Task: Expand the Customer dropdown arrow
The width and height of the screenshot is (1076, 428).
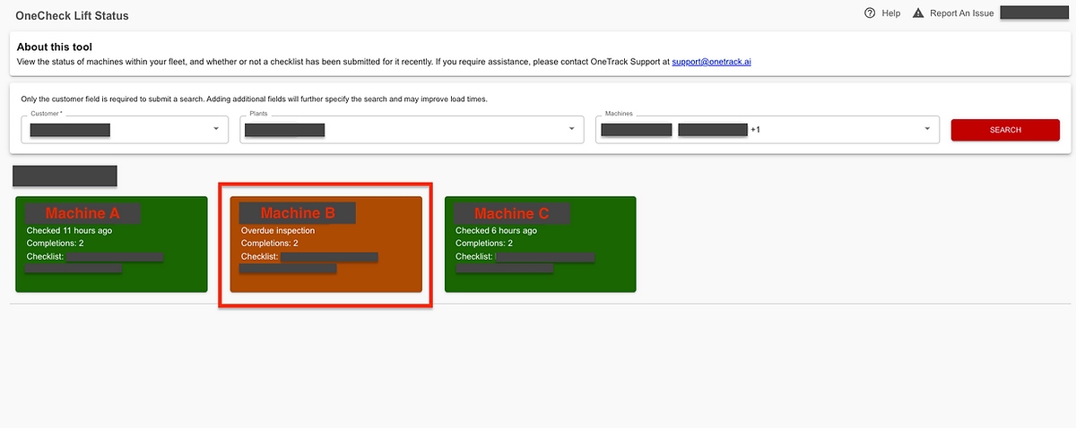Action: [x=215, y=130]
